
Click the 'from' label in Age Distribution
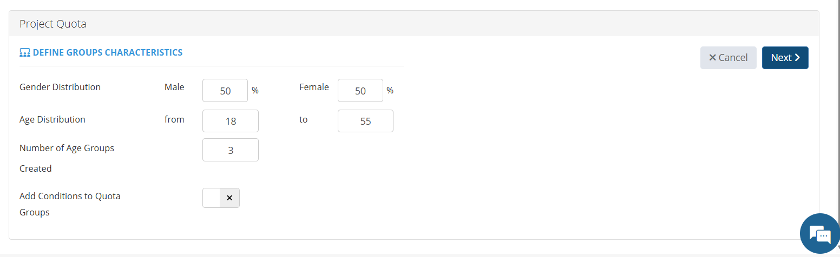point(174,119)
